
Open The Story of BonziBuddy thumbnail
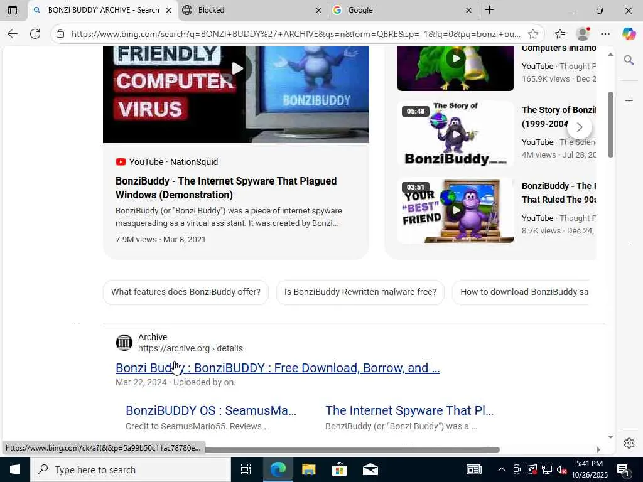[455, 134]
